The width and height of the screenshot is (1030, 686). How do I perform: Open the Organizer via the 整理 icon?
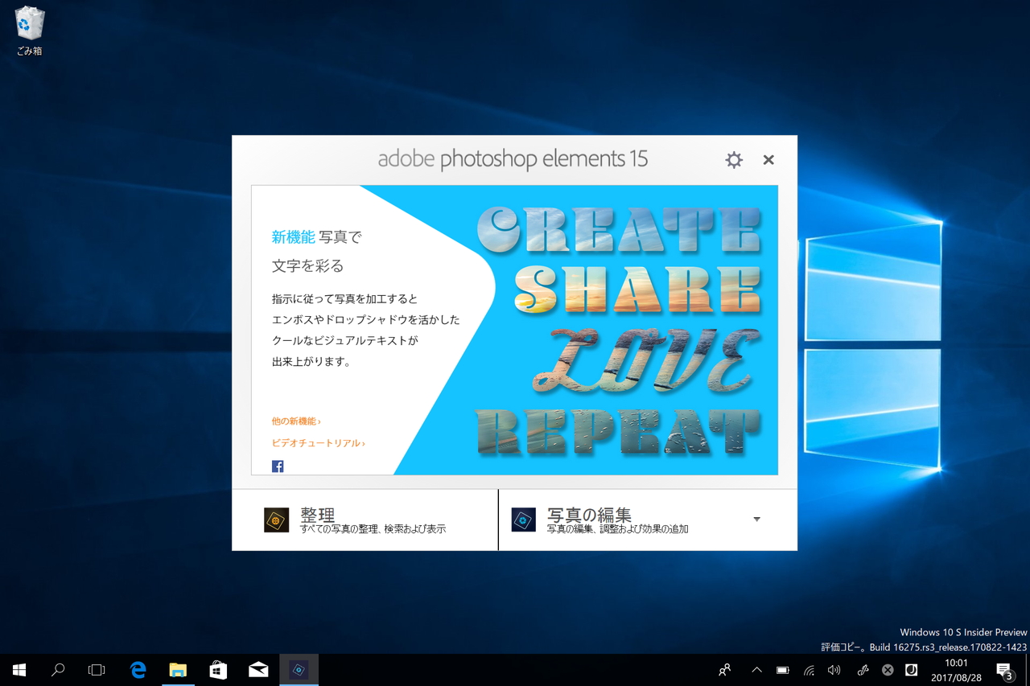coord(276,520)
